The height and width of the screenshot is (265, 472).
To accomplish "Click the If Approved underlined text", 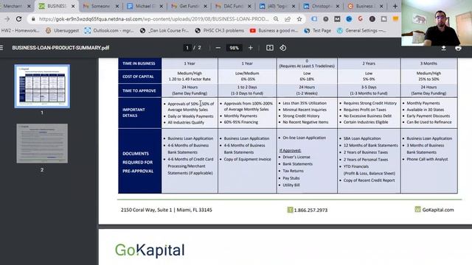I will [x=290, y=150].
